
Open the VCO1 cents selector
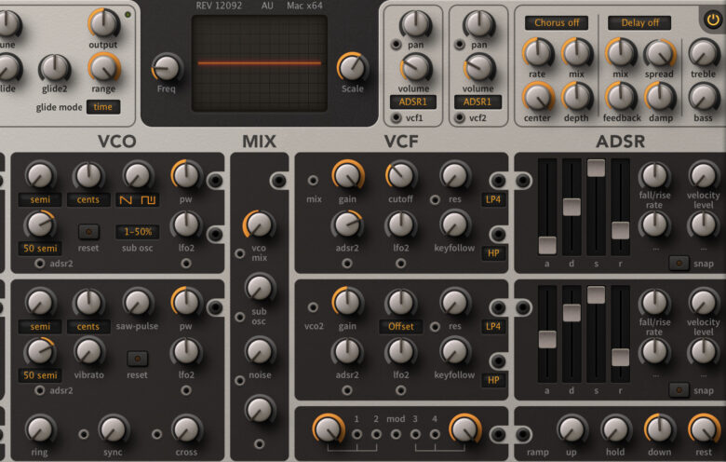pyautogui.click(x=88, y=199)
